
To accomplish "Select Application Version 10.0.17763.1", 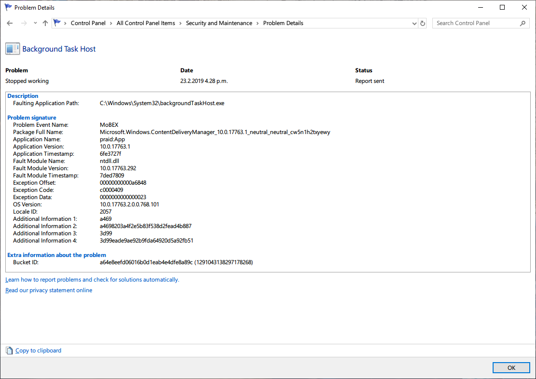I will tap(115, 147).
